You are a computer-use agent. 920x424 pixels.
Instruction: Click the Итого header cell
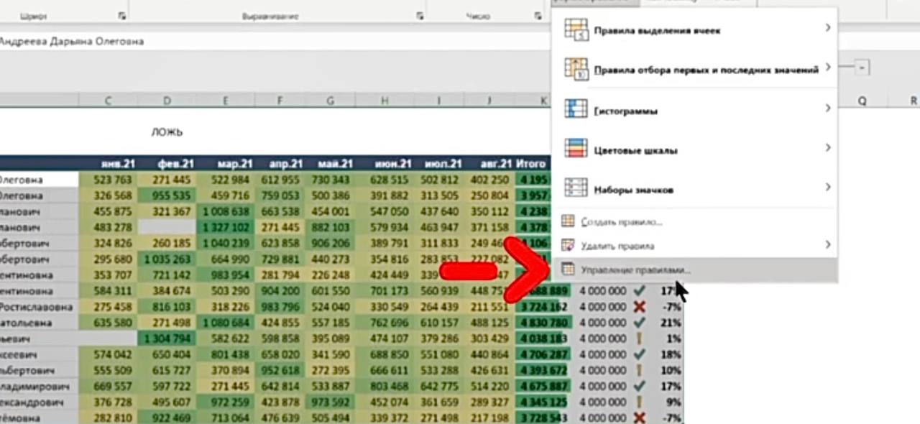(x=532, y=164)
